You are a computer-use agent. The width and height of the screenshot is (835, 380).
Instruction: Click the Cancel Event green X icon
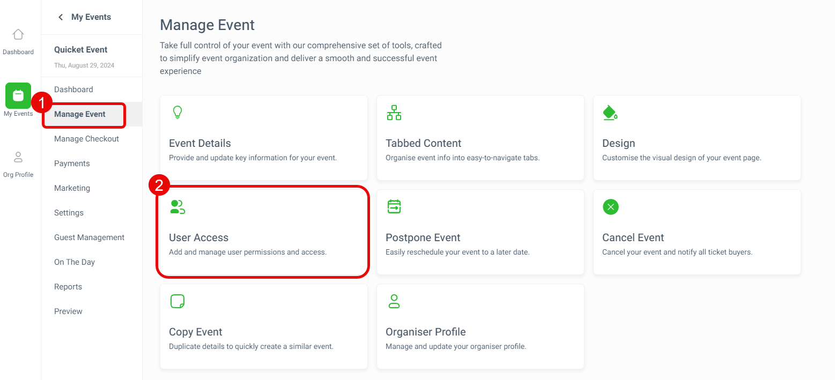(610, 207)
